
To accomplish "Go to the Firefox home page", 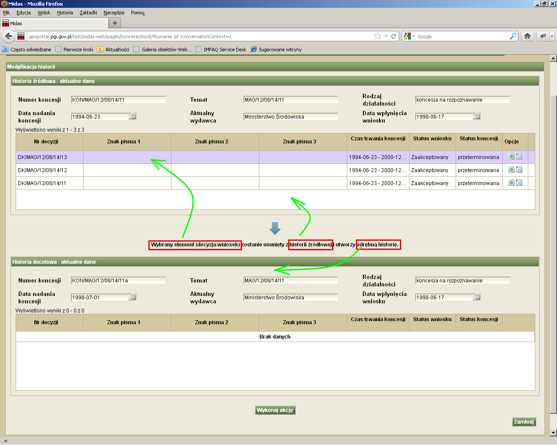I will coord(527,36).
